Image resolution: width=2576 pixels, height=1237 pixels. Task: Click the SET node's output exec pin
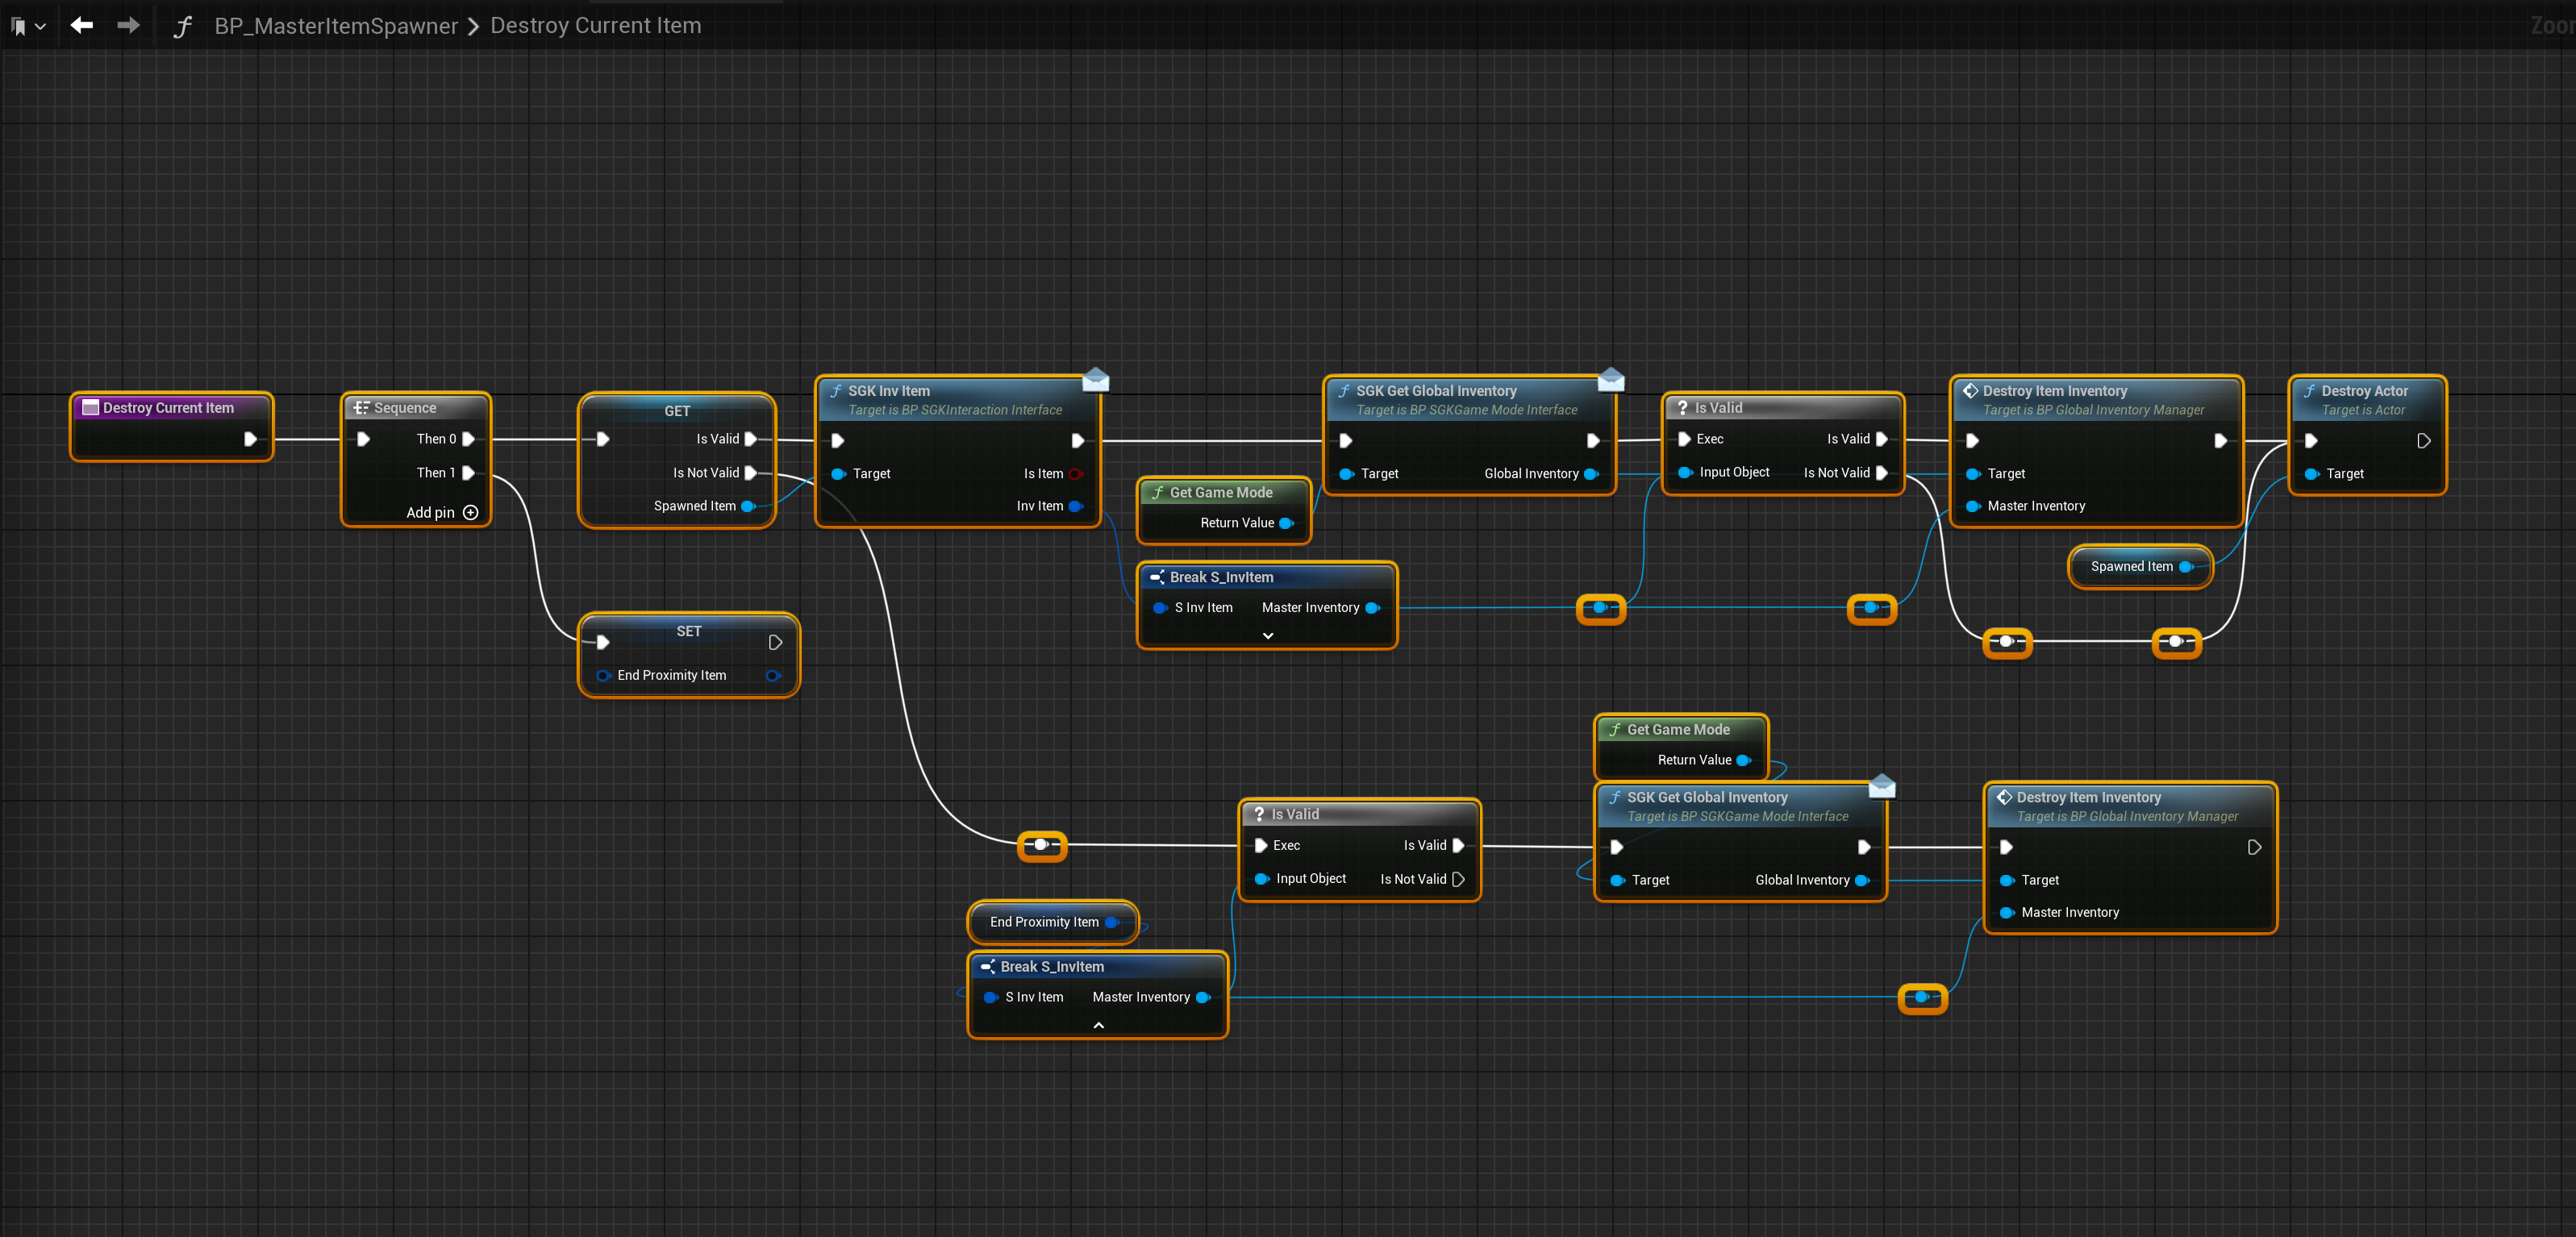[775, 642]
